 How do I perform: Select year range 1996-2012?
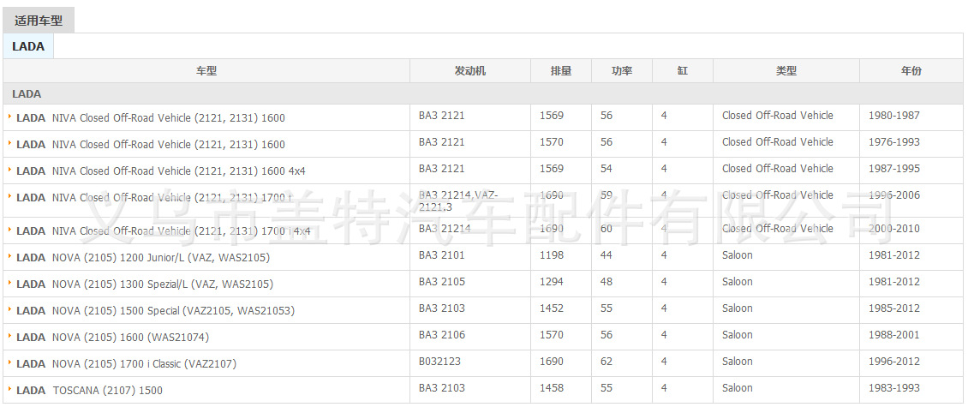[x=893, y=362]
